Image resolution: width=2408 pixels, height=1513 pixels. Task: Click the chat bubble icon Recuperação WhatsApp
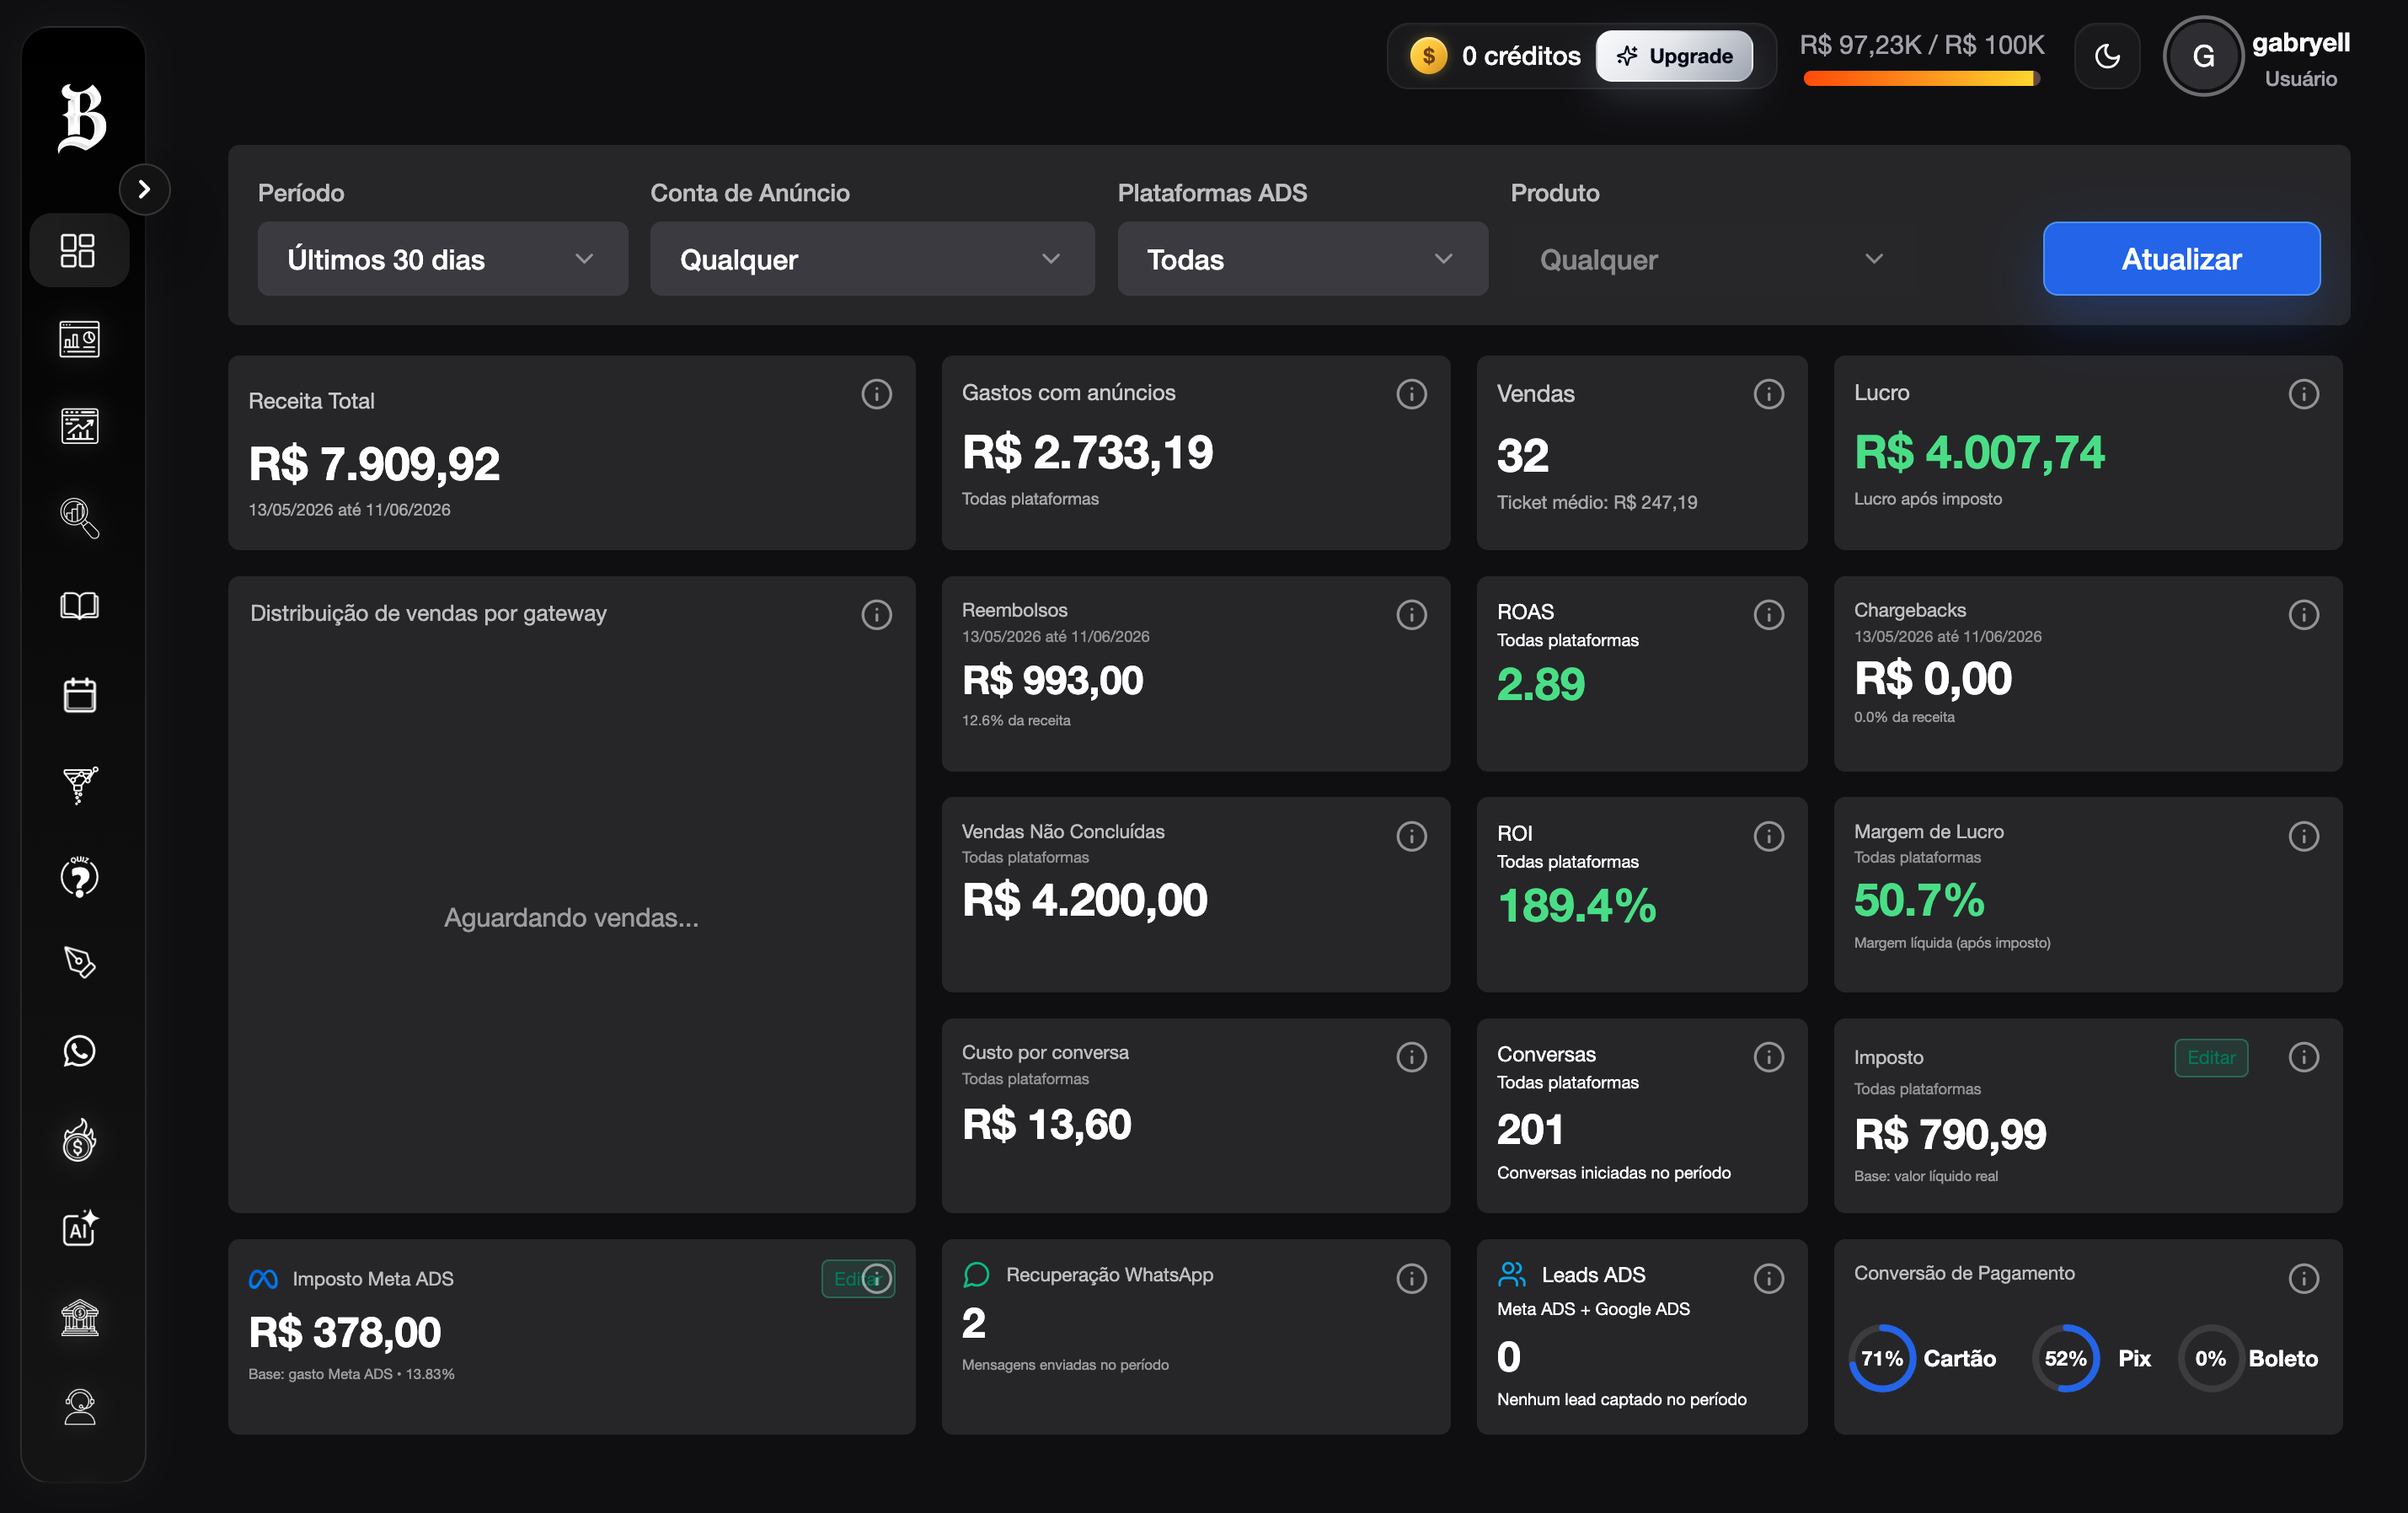tap(976, 1274)
